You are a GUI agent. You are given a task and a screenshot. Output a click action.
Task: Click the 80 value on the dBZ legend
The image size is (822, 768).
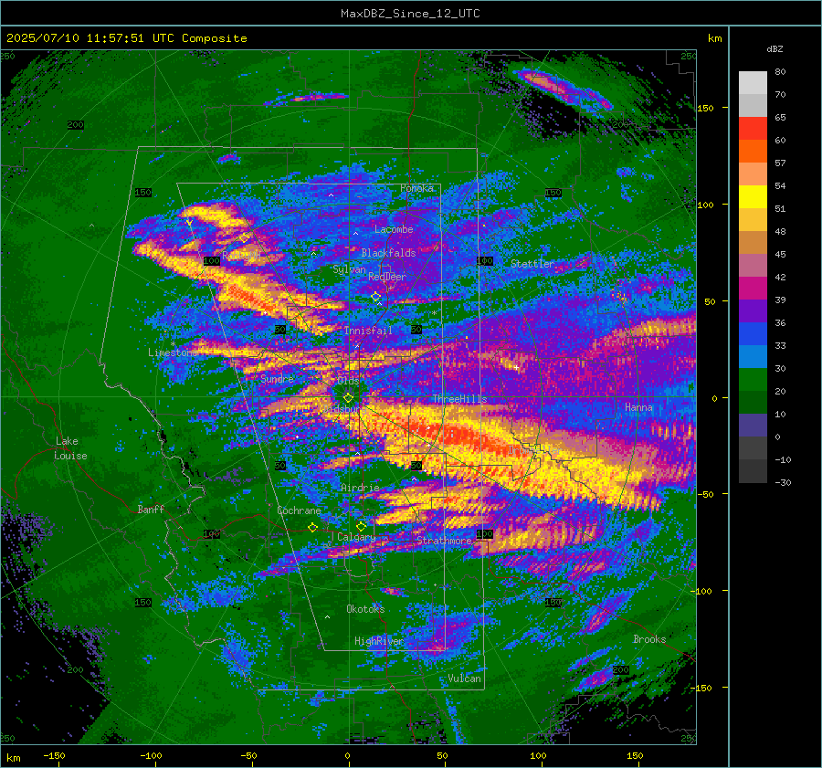click(x=780, y=72)
